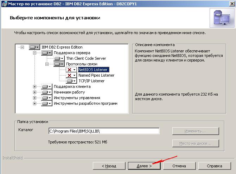Image resolution: width=236 pixels, height=174 pixels.
Task: Click the red X icon for NetBIOS Listener
Action: (69, 70)
